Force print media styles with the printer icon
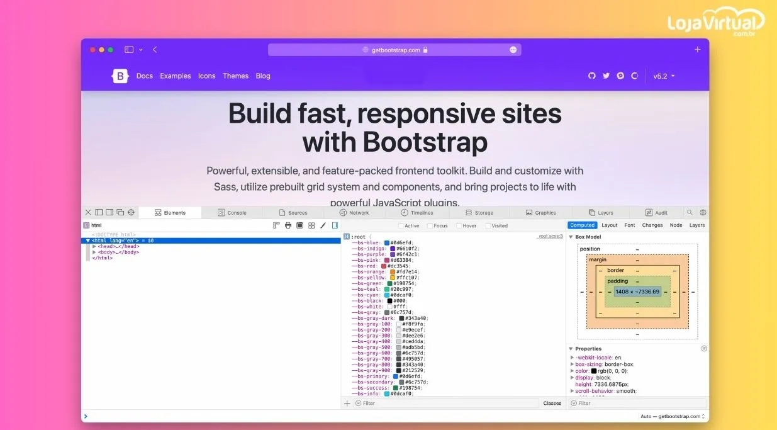The width and height of the screenshot is (777, 430). (x=288, y=225)
